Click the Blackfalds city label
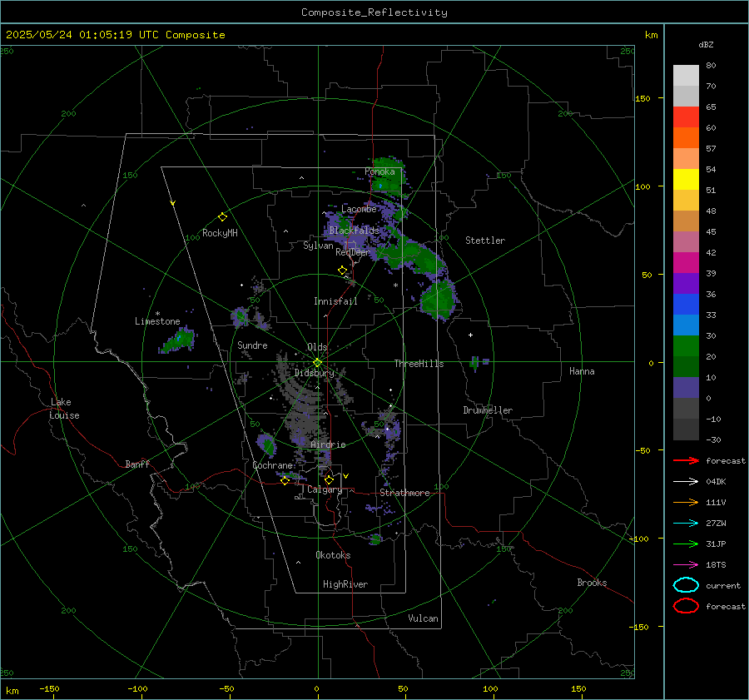Screen dimensions: 749x700 (354, 231)
